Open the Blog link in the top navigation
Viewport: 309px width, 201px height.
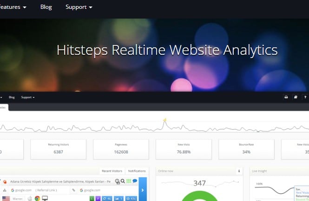[46, 7]
